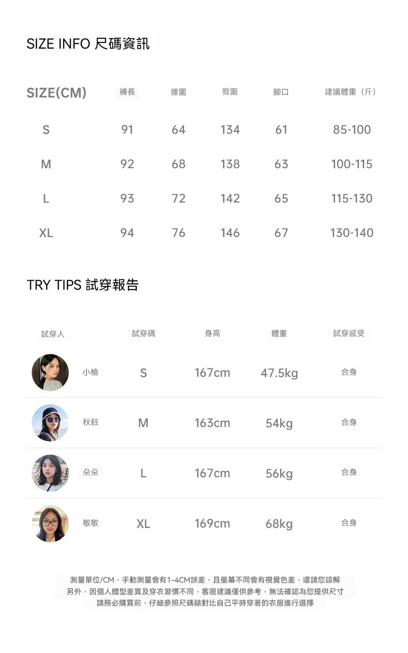Click the TRY TIPS 試穿報告 heading
Image resolution: width=408 pixels, height=653 pixels.
83,285
